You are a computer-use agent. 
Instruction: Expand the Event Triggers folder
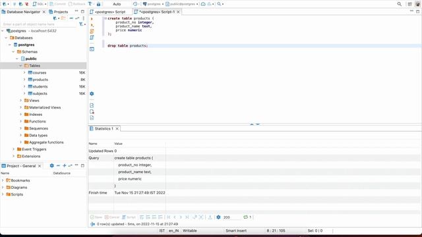[13, 149]
